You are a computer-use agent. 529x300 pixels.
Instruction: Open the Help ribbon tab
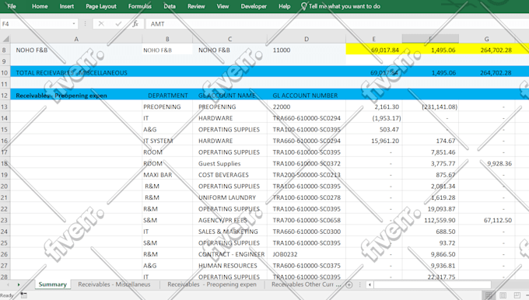(285, 6)
